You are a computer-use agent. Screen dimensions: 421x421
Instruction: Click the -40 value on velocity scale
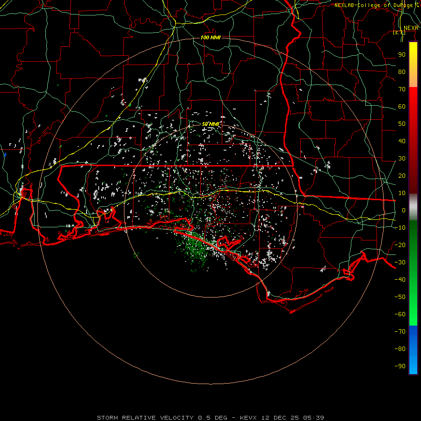[400, 280]
